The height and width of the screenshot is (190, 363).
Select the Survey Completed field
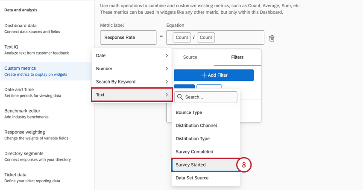(x=194, y=152)
